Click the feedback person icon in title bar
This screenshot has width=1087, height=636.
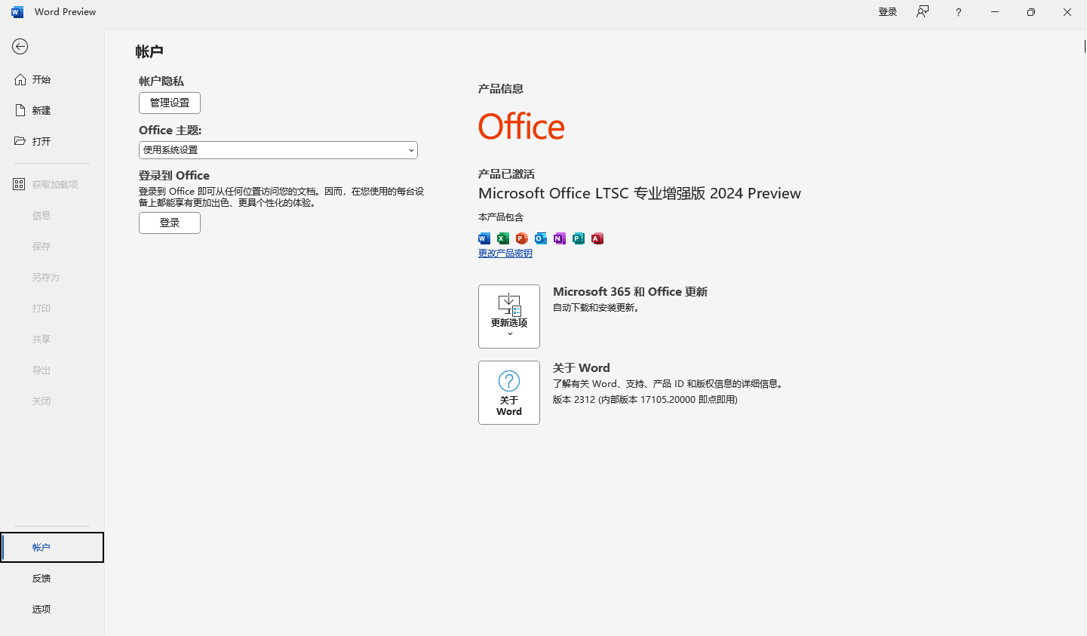tap(923, 12)
